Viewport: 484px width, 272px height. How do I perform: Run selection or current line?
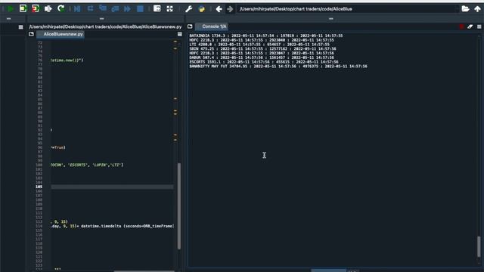click(48, 8)
